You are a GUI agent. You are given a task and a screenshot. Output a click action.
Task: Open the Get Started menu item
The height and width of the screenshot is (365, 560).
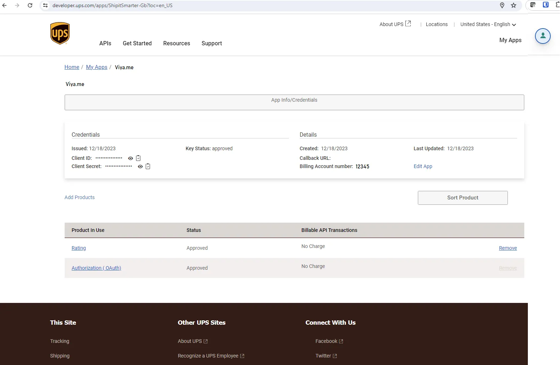click(137, 43)
